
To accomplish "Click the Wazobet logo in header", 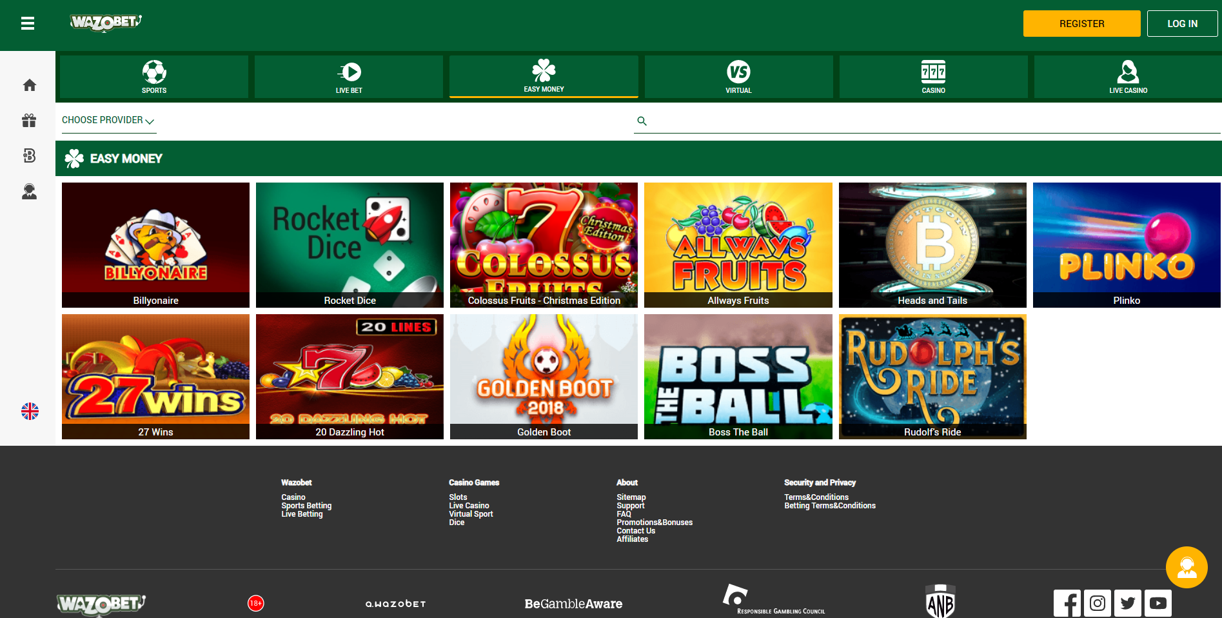I will click(x=106, y=23).
